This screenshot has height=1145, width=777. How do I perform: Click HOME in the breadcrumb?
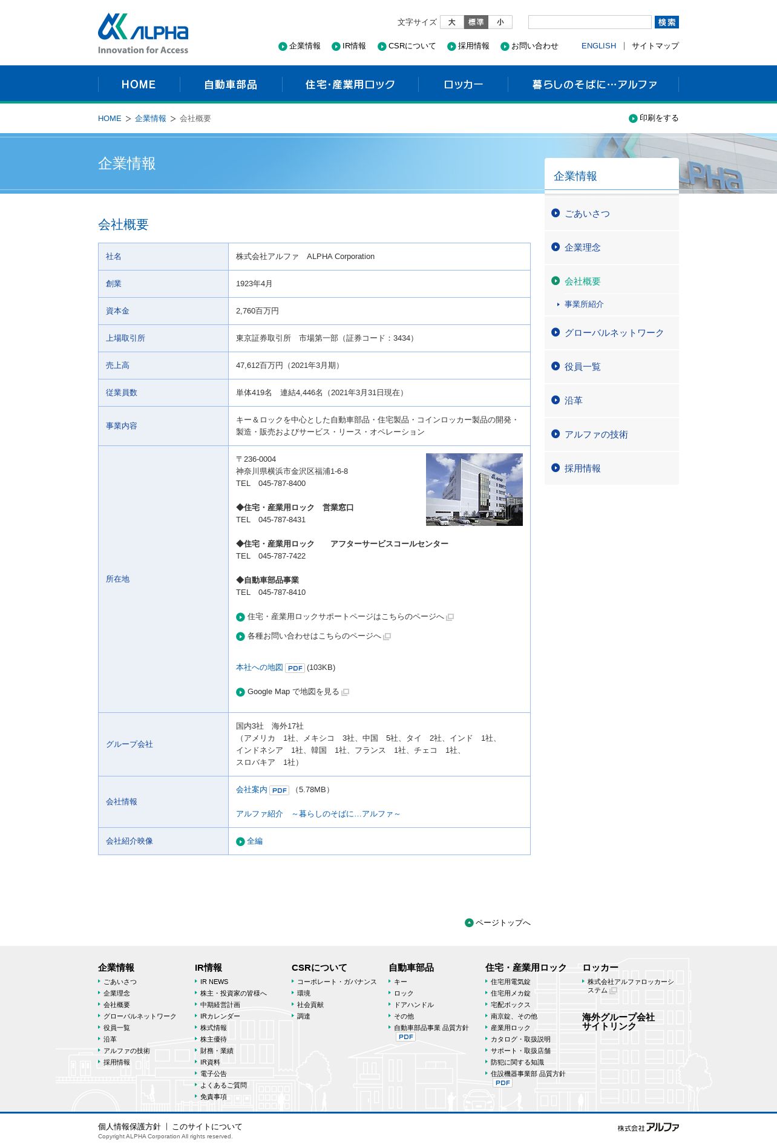pos(110,119)
